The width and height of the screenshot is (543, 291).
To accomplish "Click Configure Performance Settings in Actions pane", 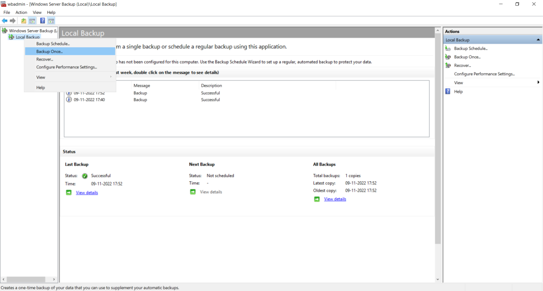I will pos(485,74).
